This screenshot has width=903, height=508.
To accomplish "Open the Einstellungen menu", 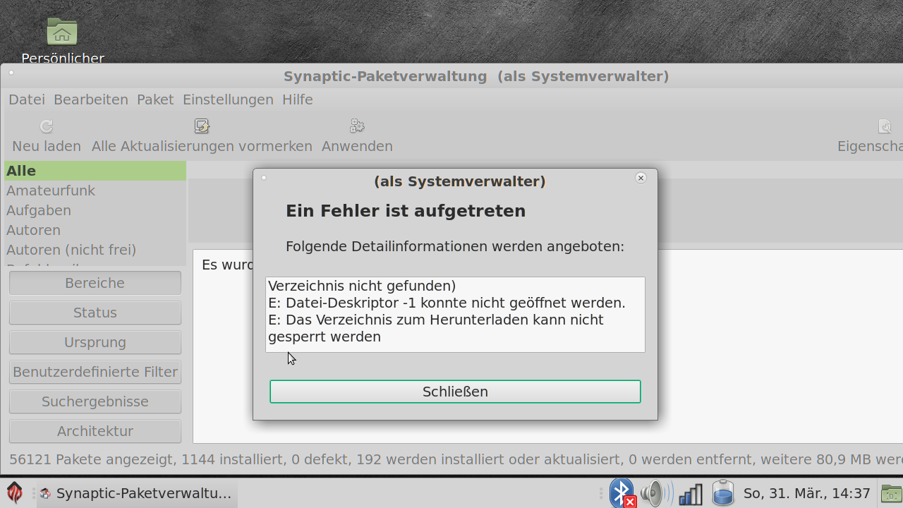I will pyautogui.click(x=228, y=99).
